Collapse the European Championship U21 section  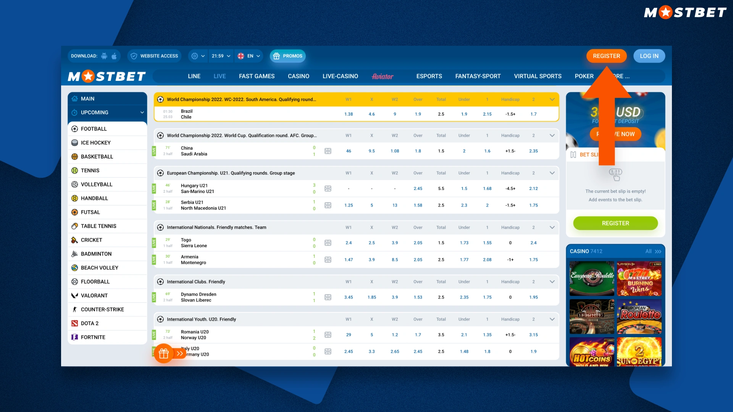pyautogui.click(x=552, y=173)
